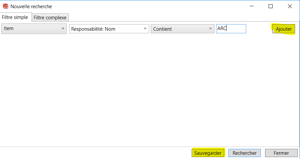Run the search with Rechercher

[x=245, y=153]
